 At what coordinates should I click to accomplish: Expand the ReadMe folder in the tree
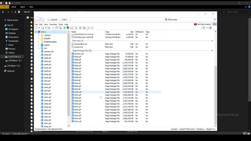(x=39, y=38)
